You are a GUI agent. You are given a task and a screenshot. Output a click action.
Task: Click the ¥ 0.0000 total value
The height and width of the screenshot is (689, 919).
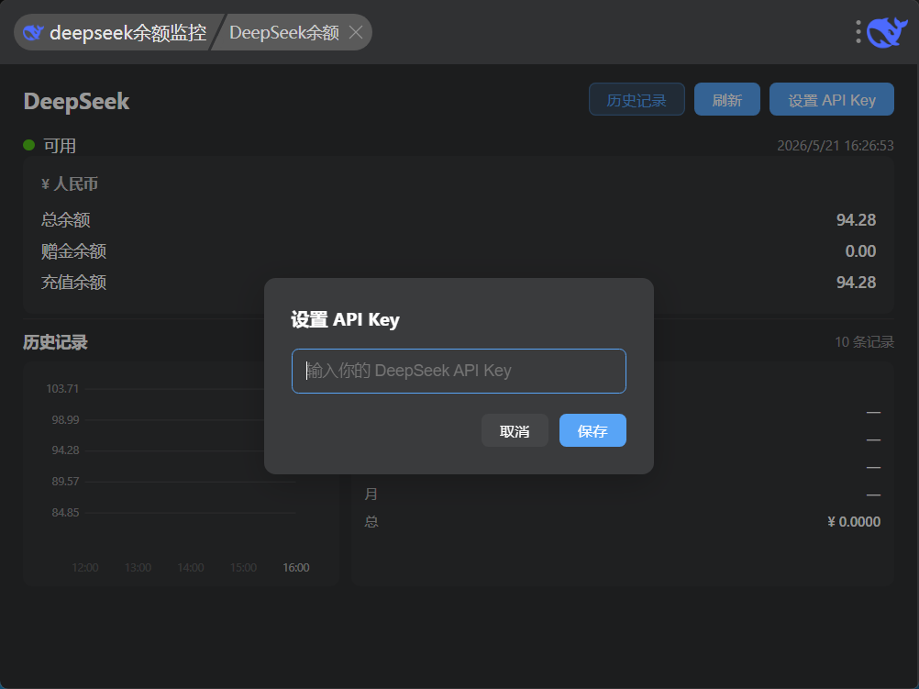coord(854,521)
